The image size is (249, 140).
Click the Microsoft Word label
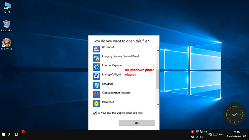pos(112,75)
